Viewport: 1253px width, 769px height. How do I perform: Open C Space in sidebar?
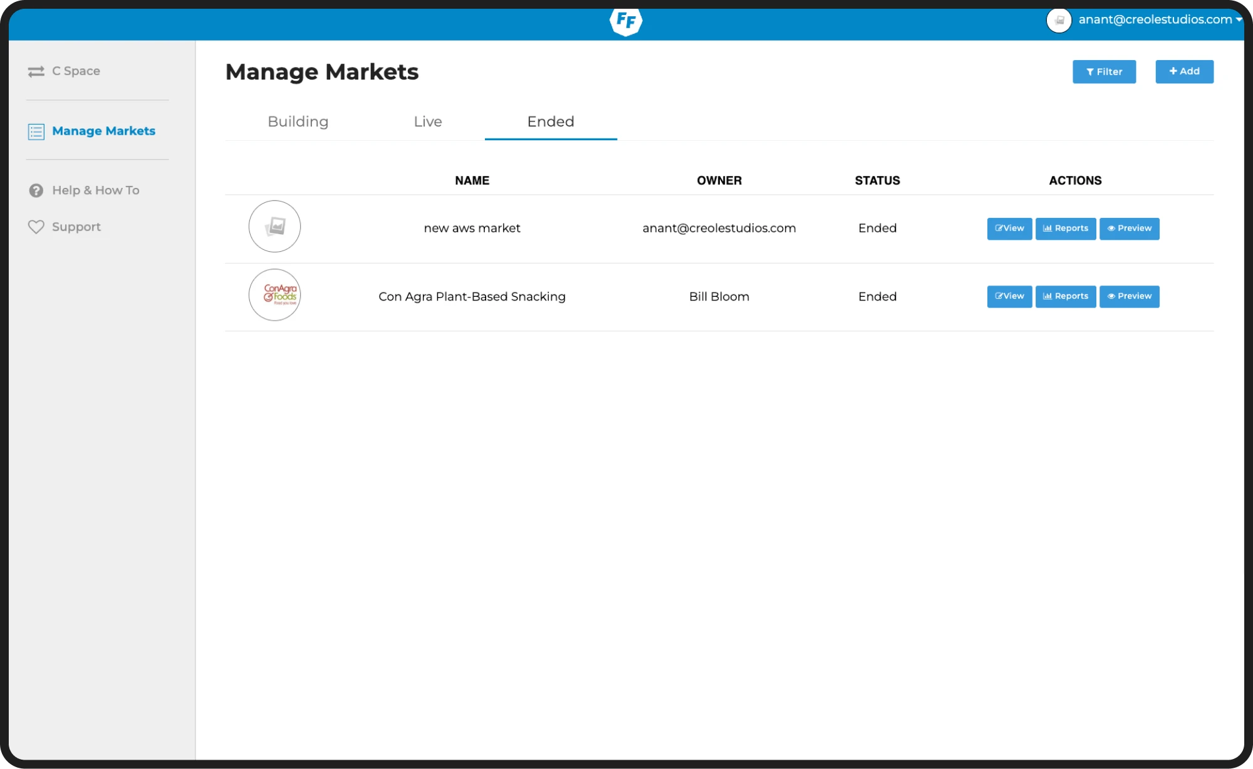[76, 71]
